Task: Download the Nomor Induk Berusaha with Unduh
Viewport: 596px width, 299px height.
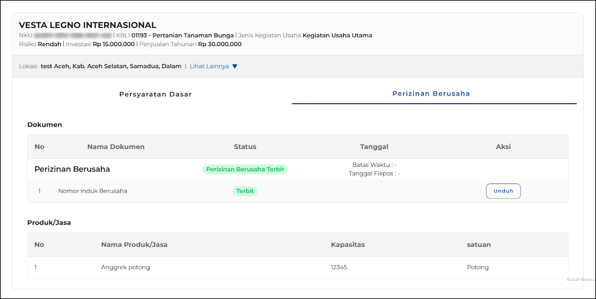Action: [503, 191]
